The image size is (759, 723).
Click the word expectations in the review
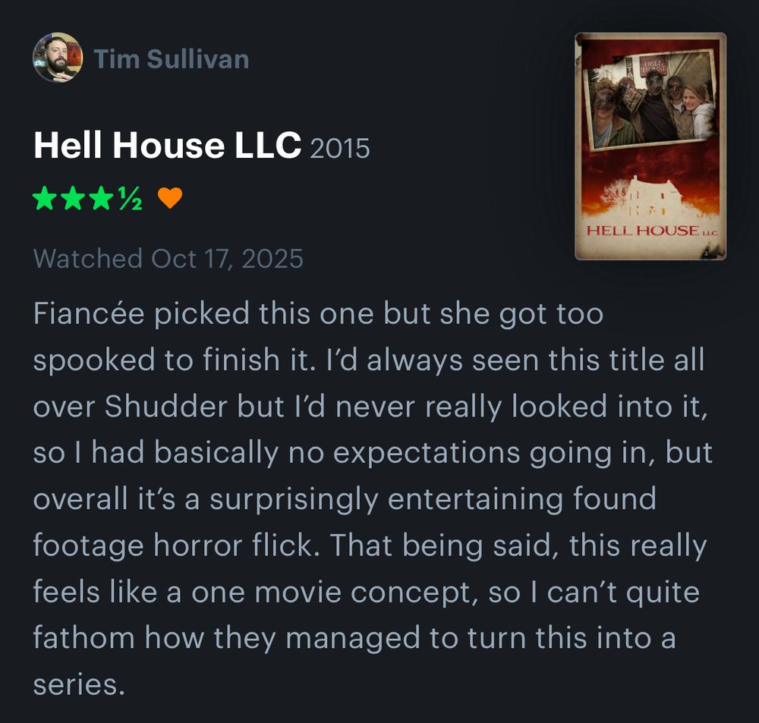pyautogui.click(x=426, y=453)
